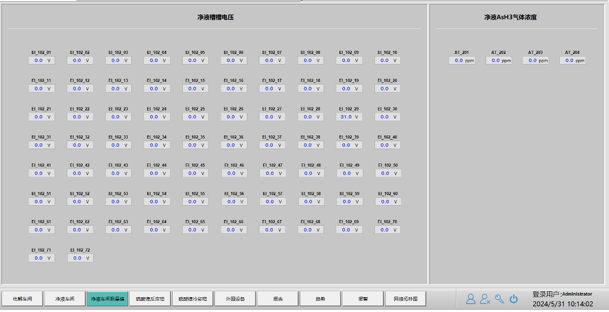
Task: Open the 报警 alarm page
Action: pos(363,299)
